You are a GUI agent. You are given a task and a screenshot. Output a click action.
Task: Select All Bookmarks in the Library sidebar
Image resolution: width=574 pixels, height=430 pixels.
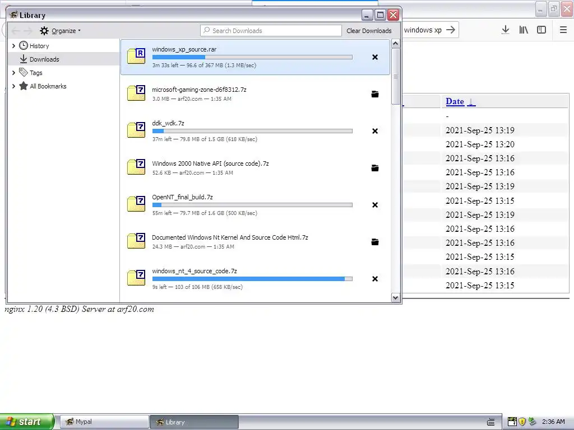point(64,86)
